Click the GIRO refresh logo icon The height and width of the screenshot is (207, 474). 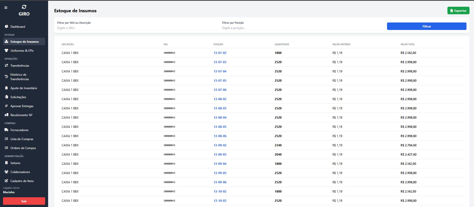[24, 7]
